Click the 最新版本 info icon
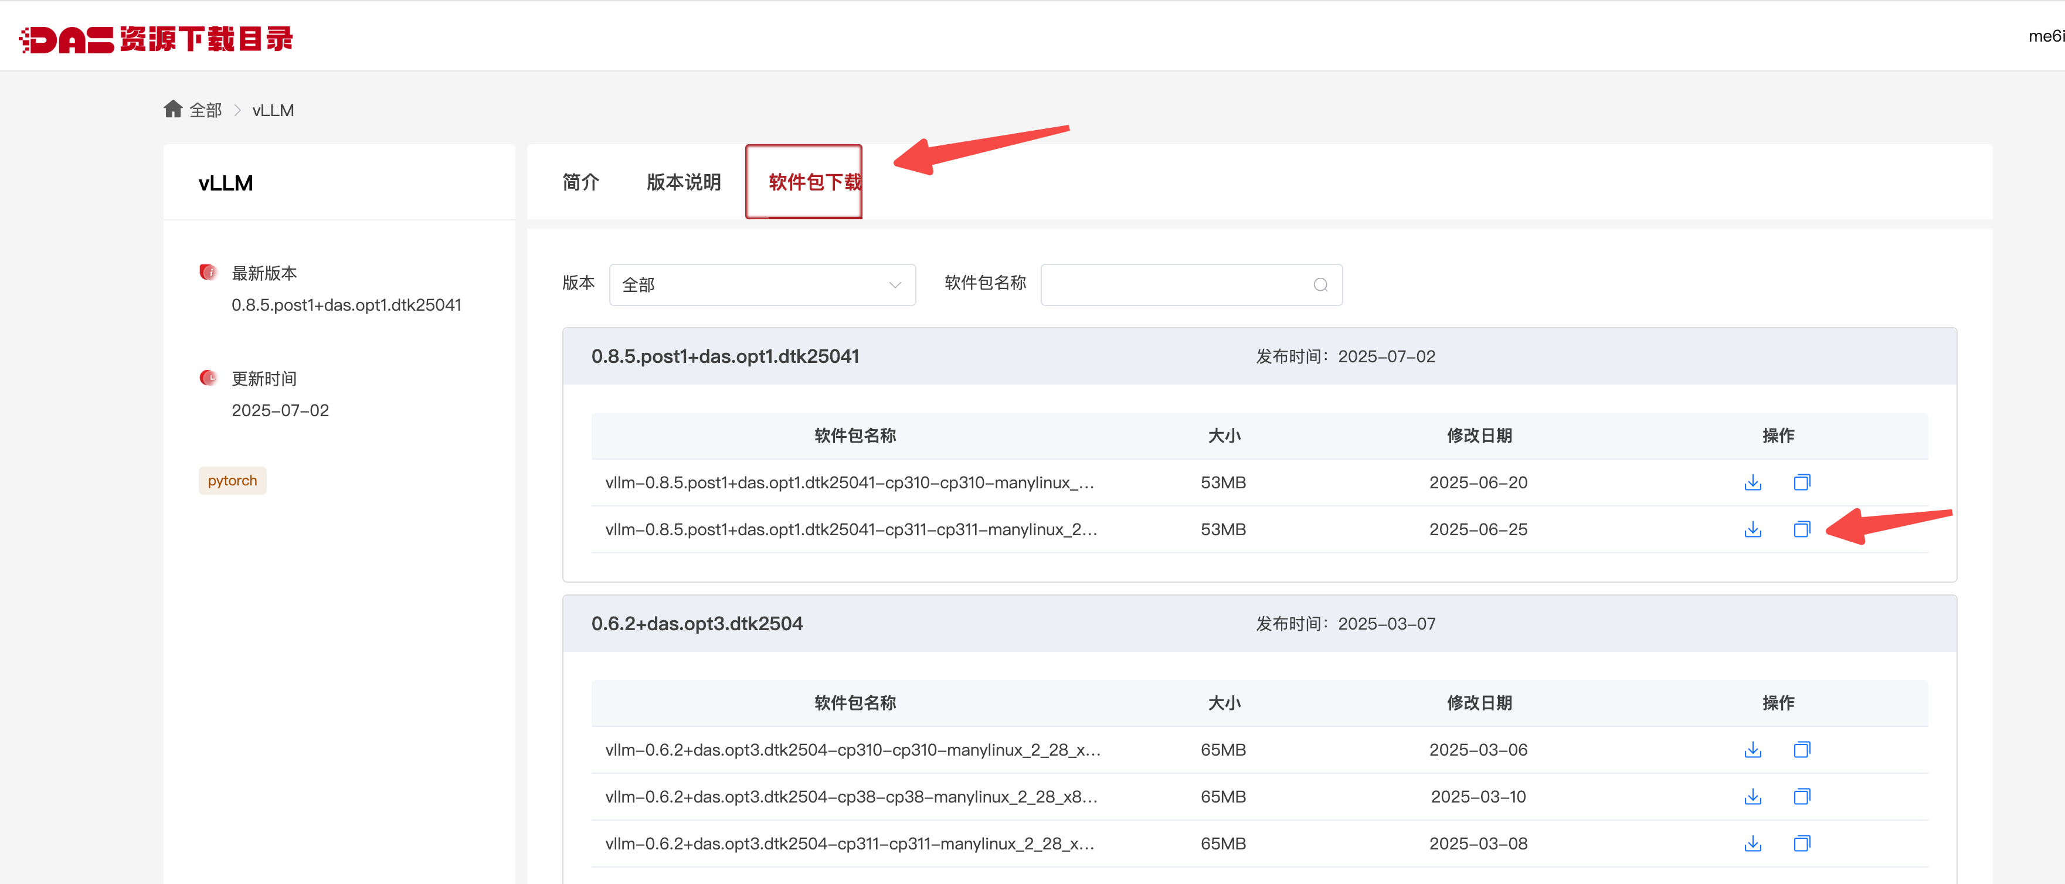 pos(208,273)
